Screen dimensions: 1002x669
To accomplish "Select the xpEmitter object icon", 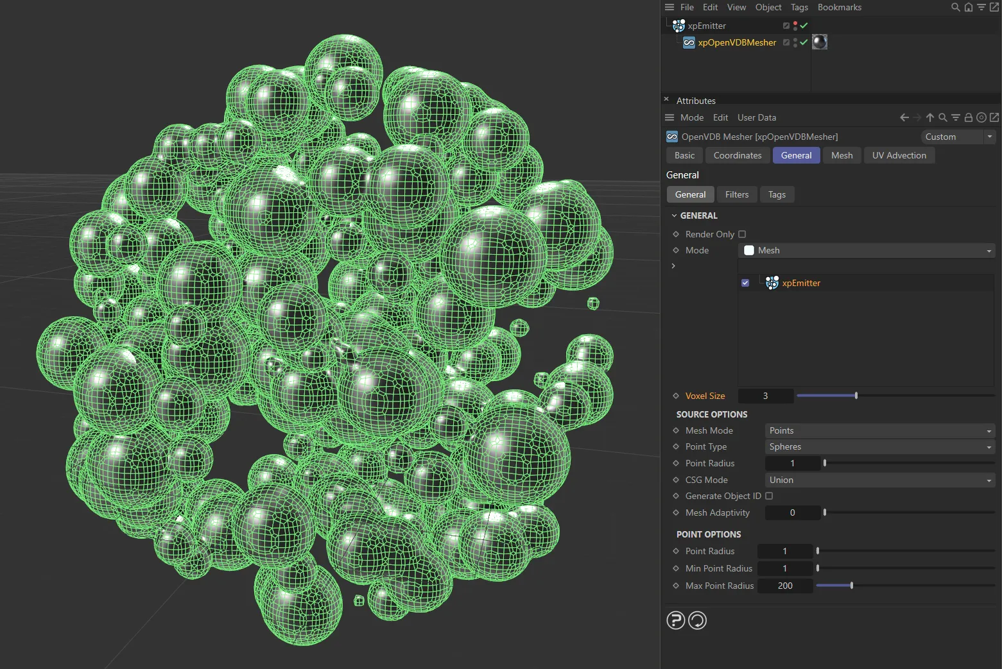I will coord(678,26).
